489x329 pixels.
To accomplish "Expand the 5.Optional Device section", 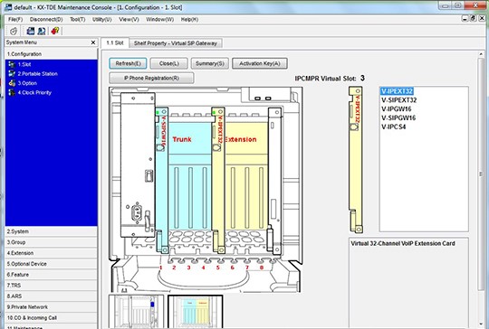I will (51, 264).
